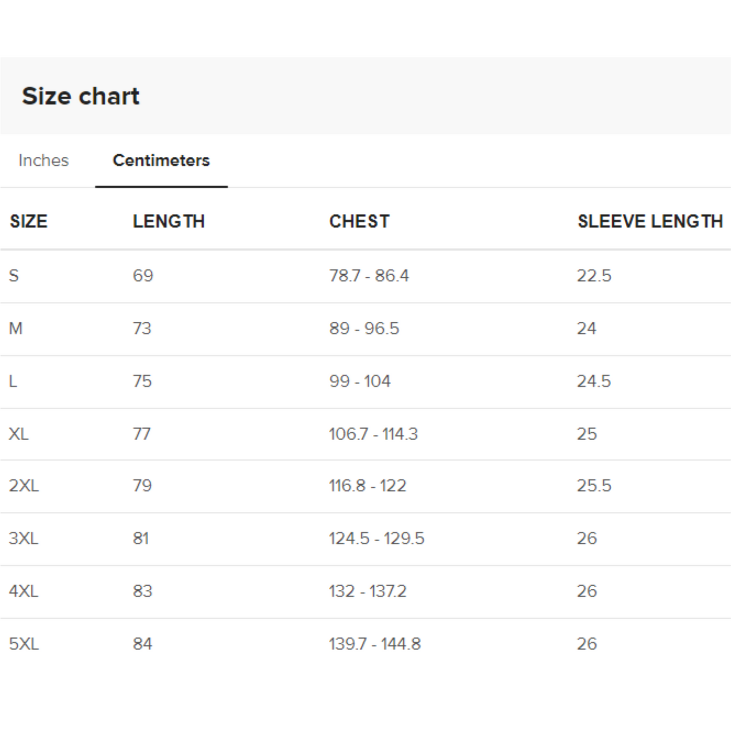
Task: Click the underline indicator below Centimeters
Action: [161, 187]
